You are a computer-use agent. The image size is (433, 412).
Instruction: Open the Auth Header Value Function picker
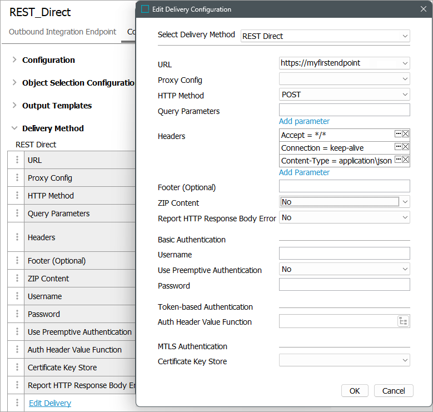(x=403, y=321)
